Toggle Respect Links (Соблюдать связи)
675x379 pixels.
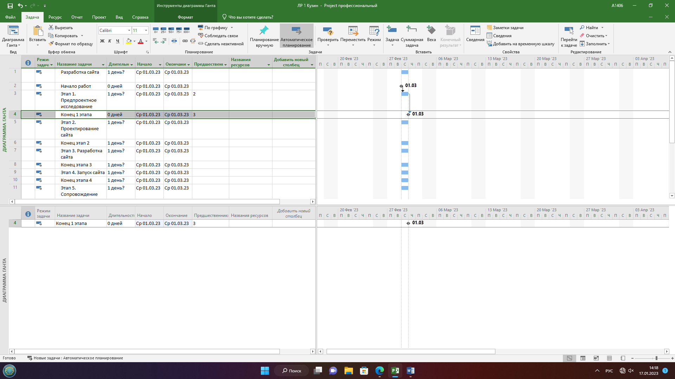tap(218, 35)
